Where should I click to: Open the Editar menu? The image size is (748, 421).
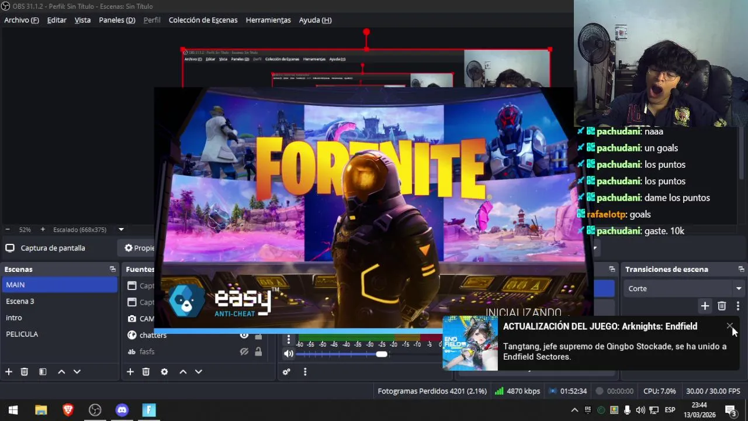[57, 20]
